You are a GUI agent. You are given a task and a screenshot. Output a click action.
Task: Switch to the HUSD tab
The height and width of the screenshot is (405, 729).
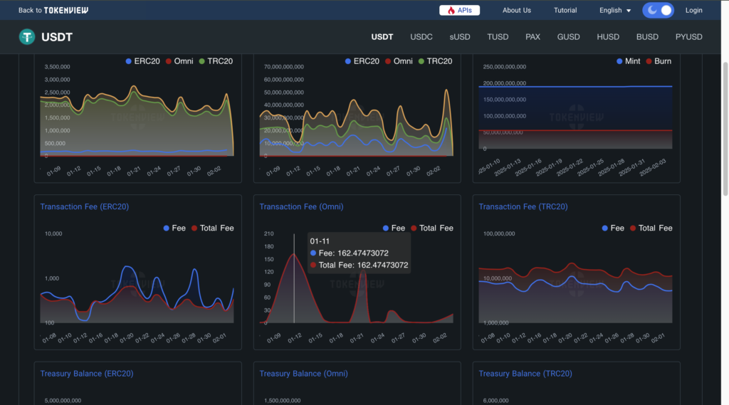[608, 37]
